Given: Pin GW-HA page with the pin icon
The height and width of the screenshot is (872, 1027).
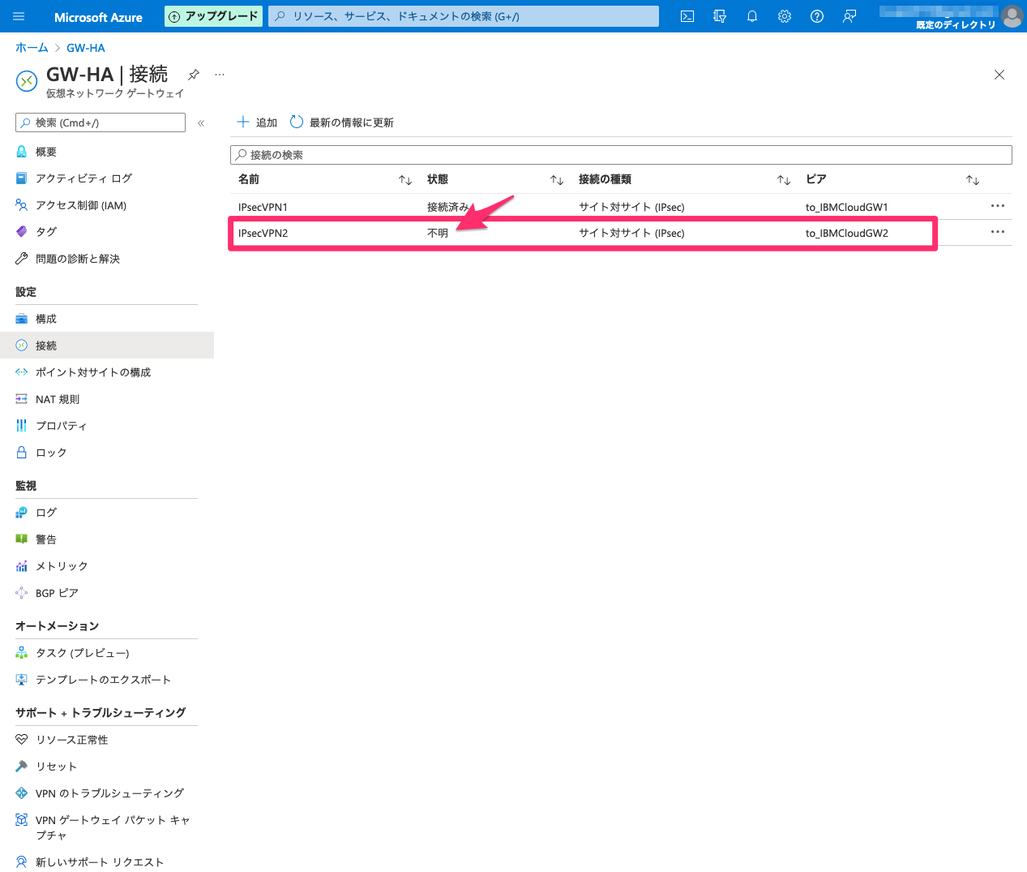Looking at the screenshot, I should pyautogui.click(x=193, y=73).
